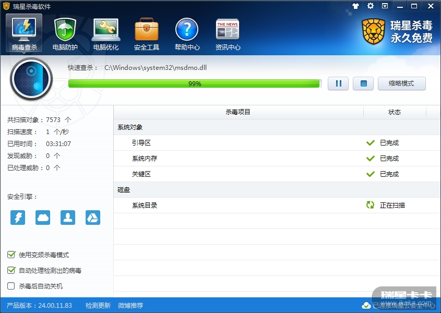Click 检测更新 to check for updates
441x313 pixels.
tap(98, 305)
